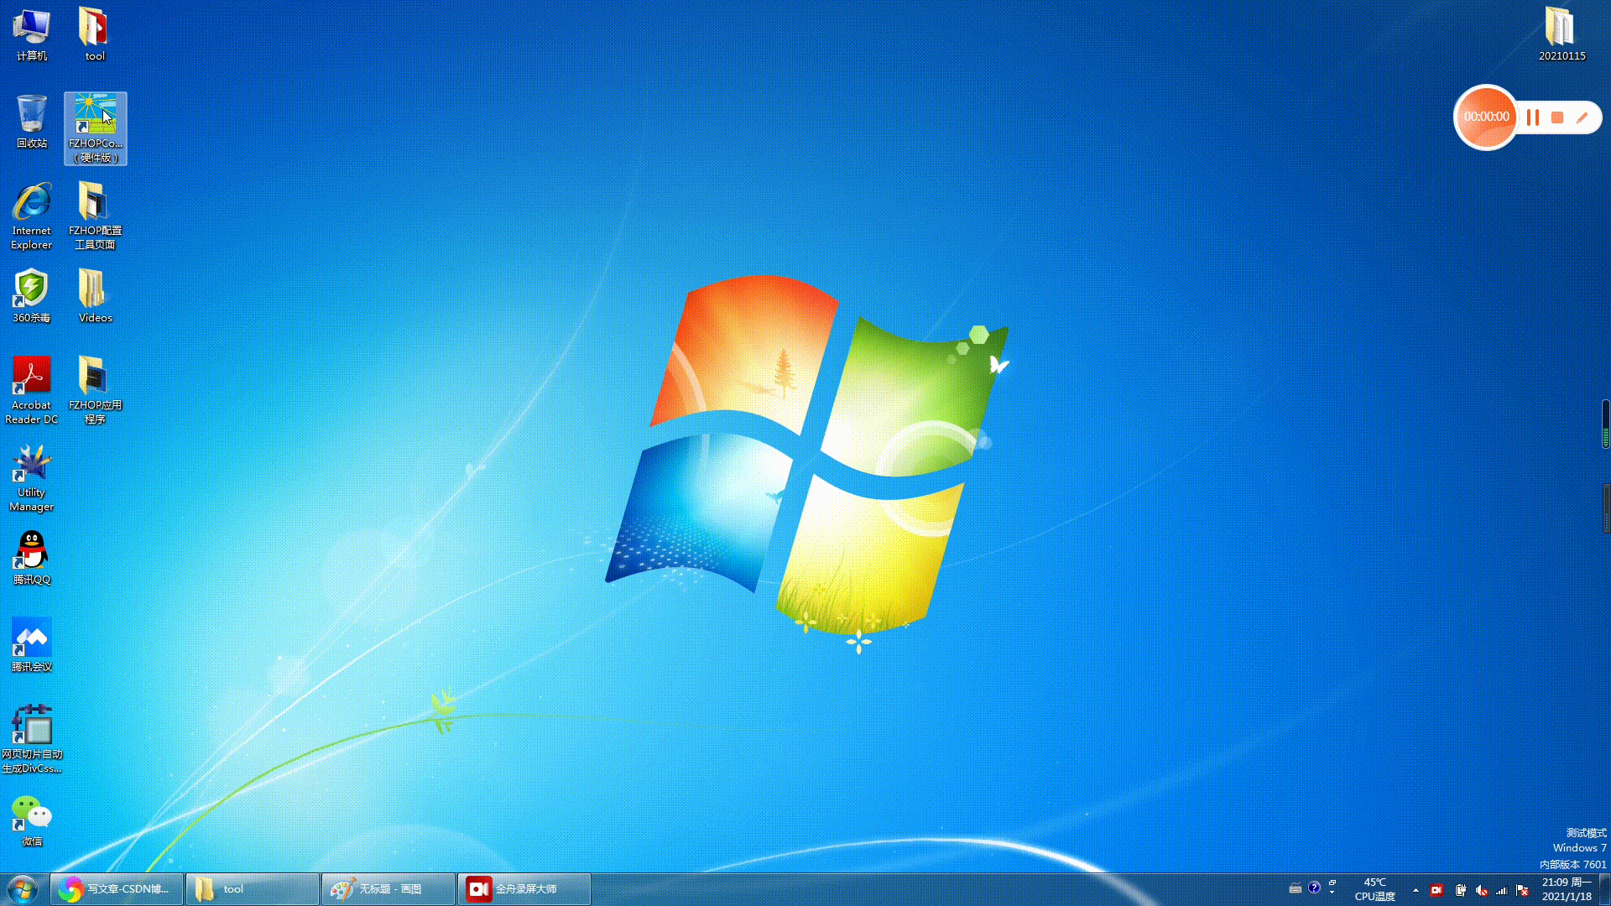Select the FZHOPCo... (硬件版) shortcut
The height and width of the screenshot is (906, 1611).
click(x=95, y=129)
